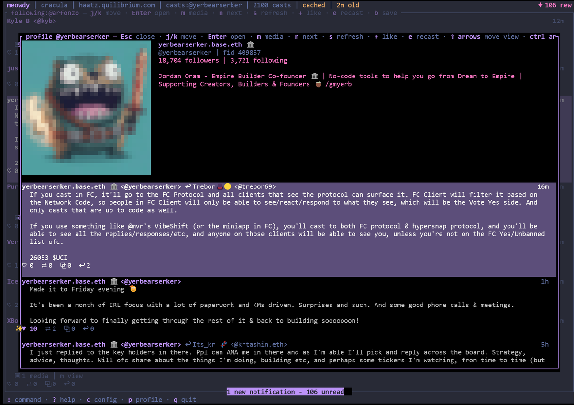574x405 pixels.
Task: Click quote icon on Friday evening cast
Action: coord(67,328)
